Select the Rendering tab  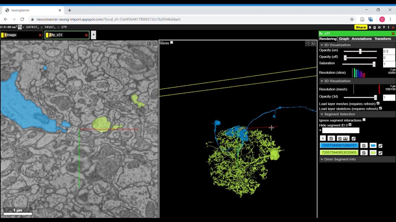[x=328, y=39]
